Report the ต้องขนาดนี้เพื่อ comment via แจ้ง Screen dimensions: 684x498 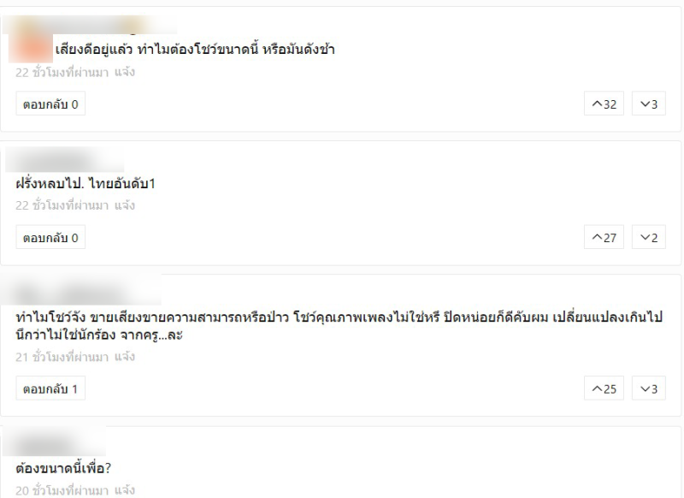[125, 490]
